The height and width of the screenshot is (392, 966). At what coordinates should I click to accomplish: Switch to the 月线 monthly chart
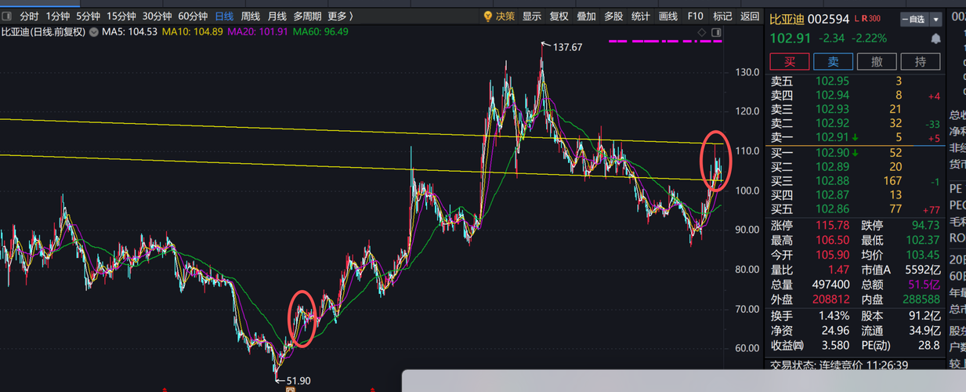click(277, 16)
